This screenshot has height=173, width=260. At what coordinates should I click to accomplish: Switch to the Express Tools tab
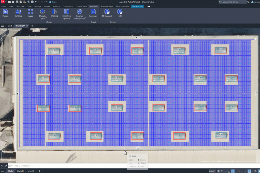click(81, 6)
